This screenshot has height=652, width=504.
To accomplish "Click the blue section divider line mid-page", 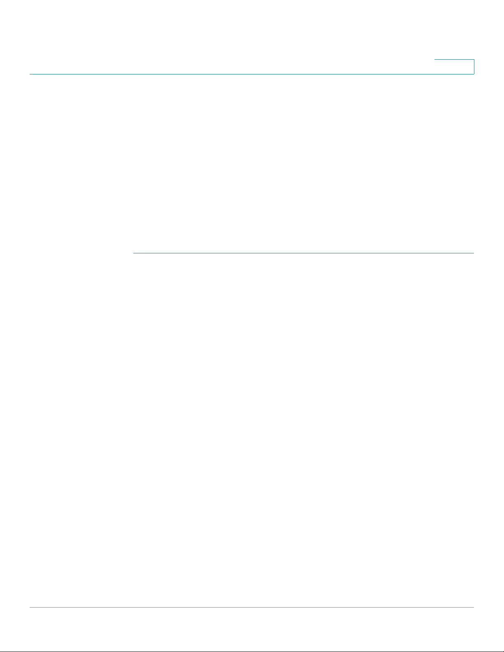I will click(304, 253).
